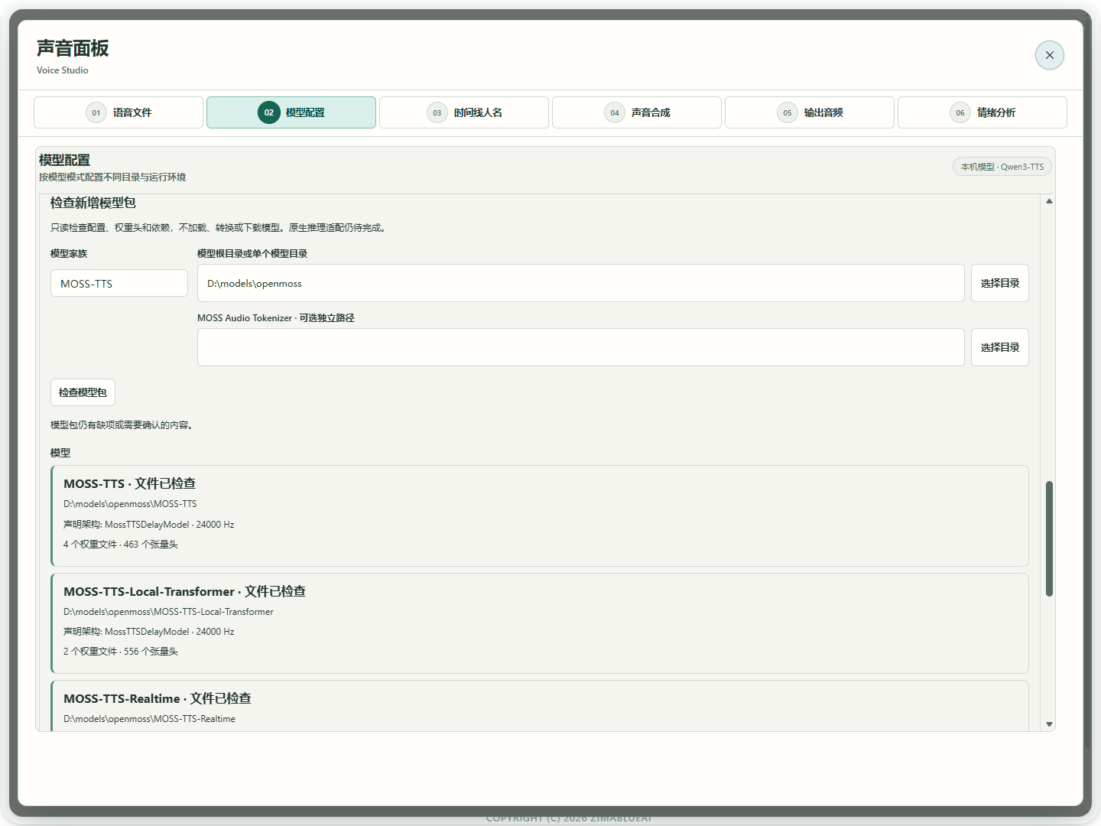
Task: Focus the D:\models\openmoss directory field
Action: coord(581,283)
